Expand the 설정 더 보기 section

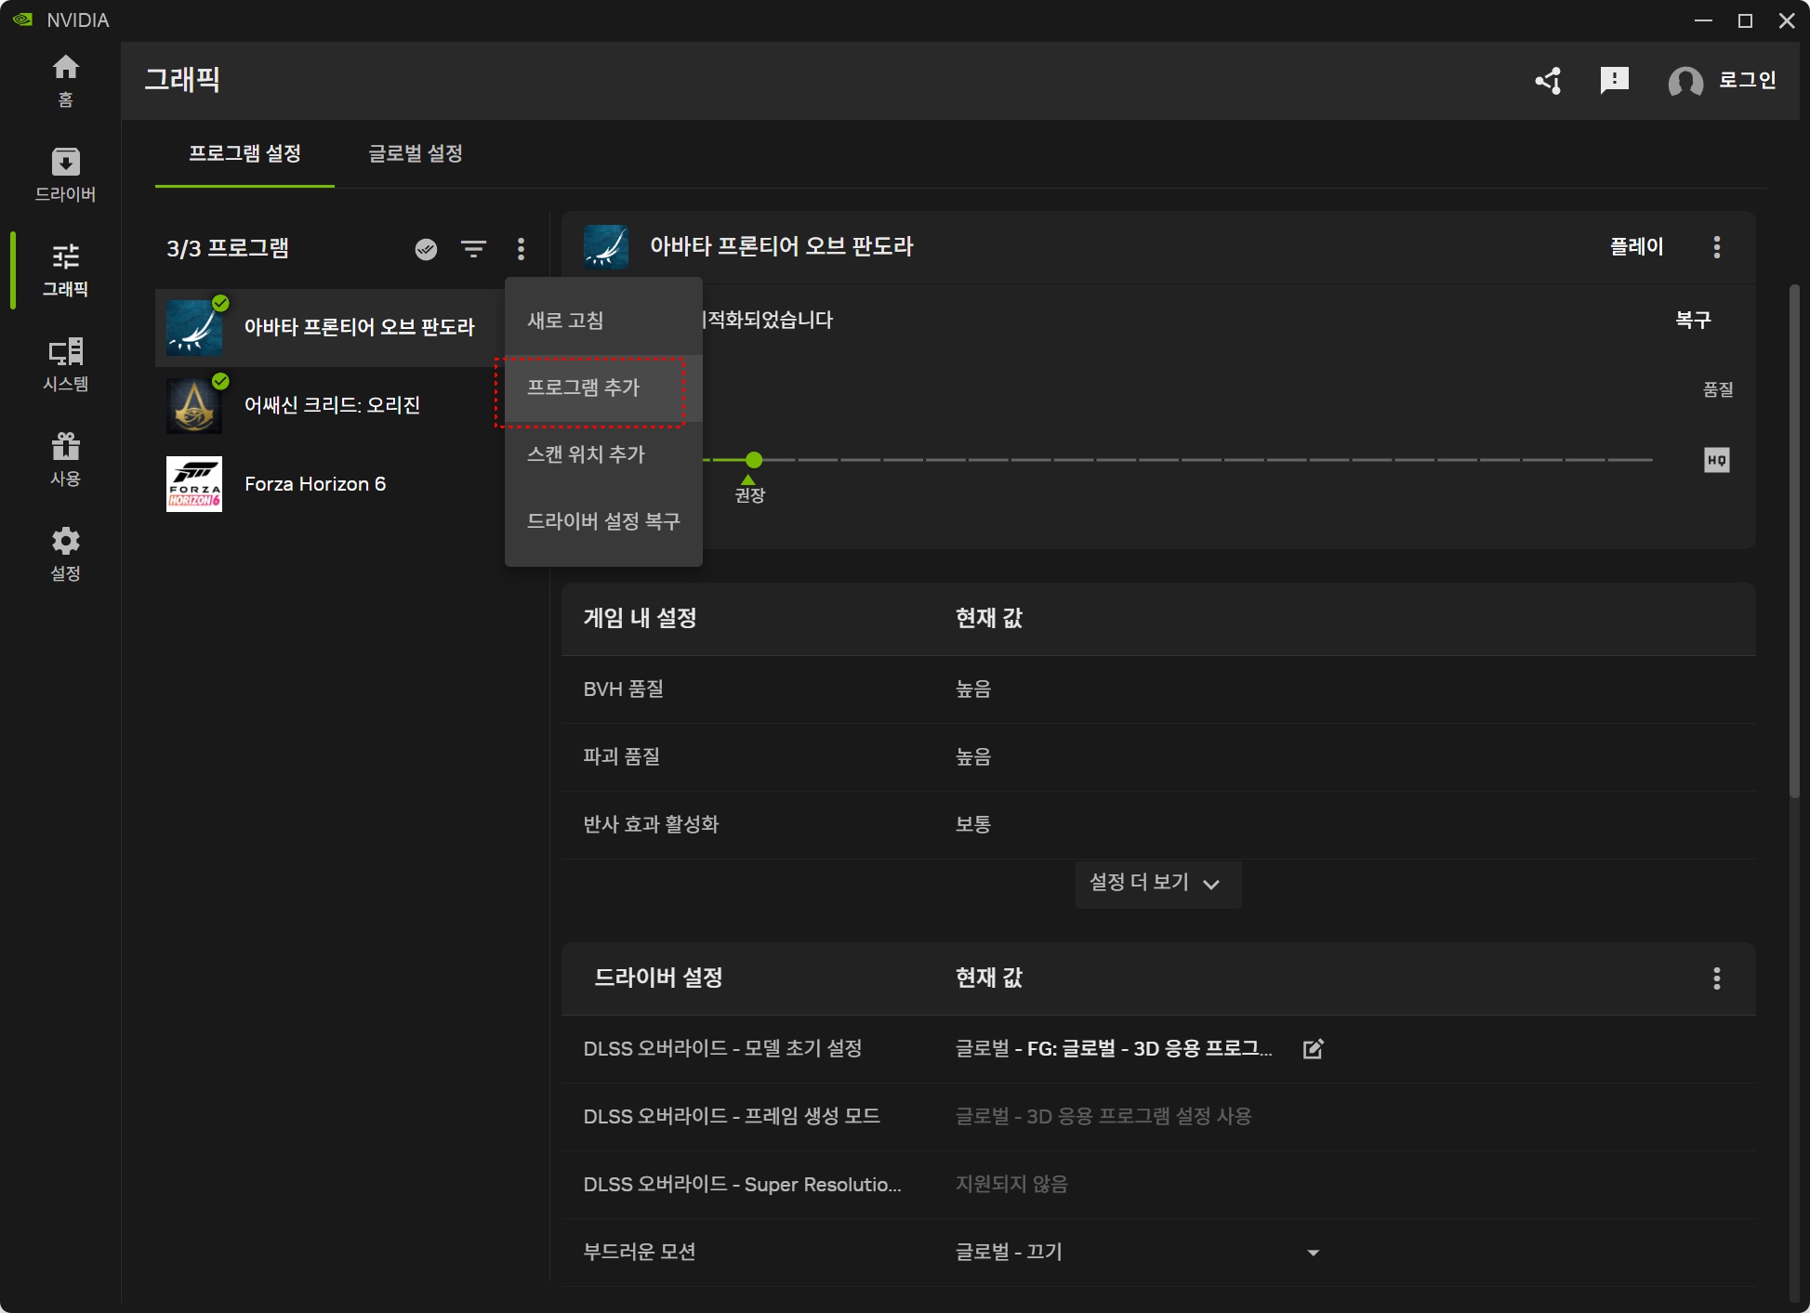point(1157,883)
